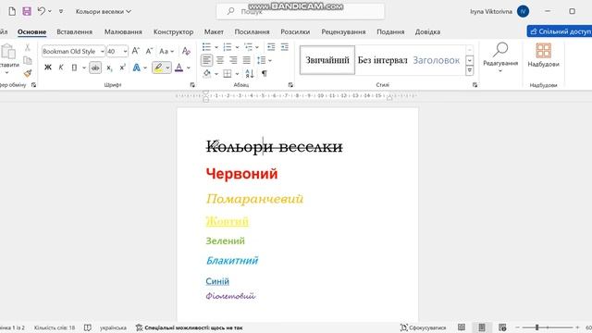Switch to the Макет tab

[x=214, y=31]
